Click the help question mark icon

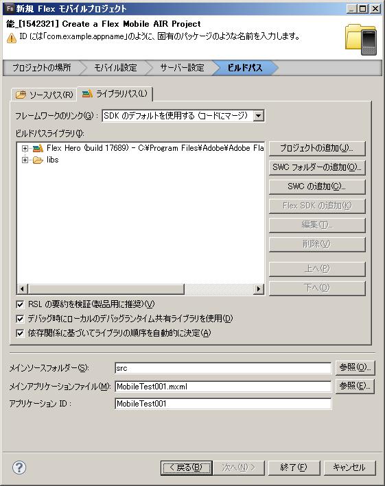pos(19,467)
